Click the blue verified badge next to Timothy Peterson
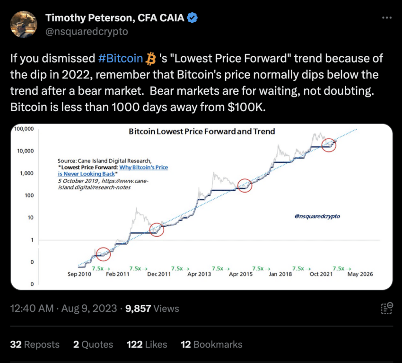The width and height of the screenshot is (402, 363). [191, 18]
